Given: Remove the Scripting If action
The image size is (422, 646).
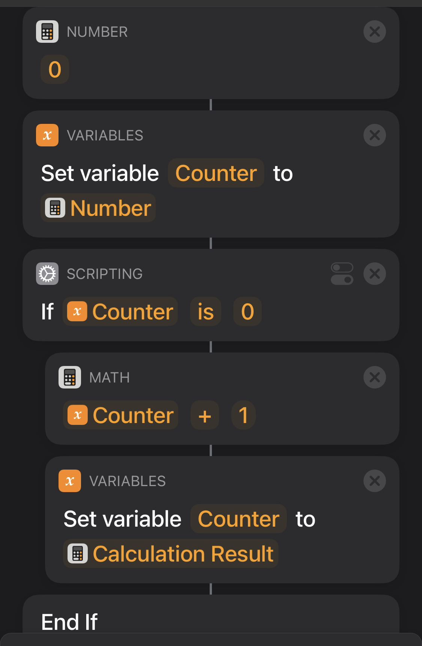Looking at the screenshot, I should (374, 274).
